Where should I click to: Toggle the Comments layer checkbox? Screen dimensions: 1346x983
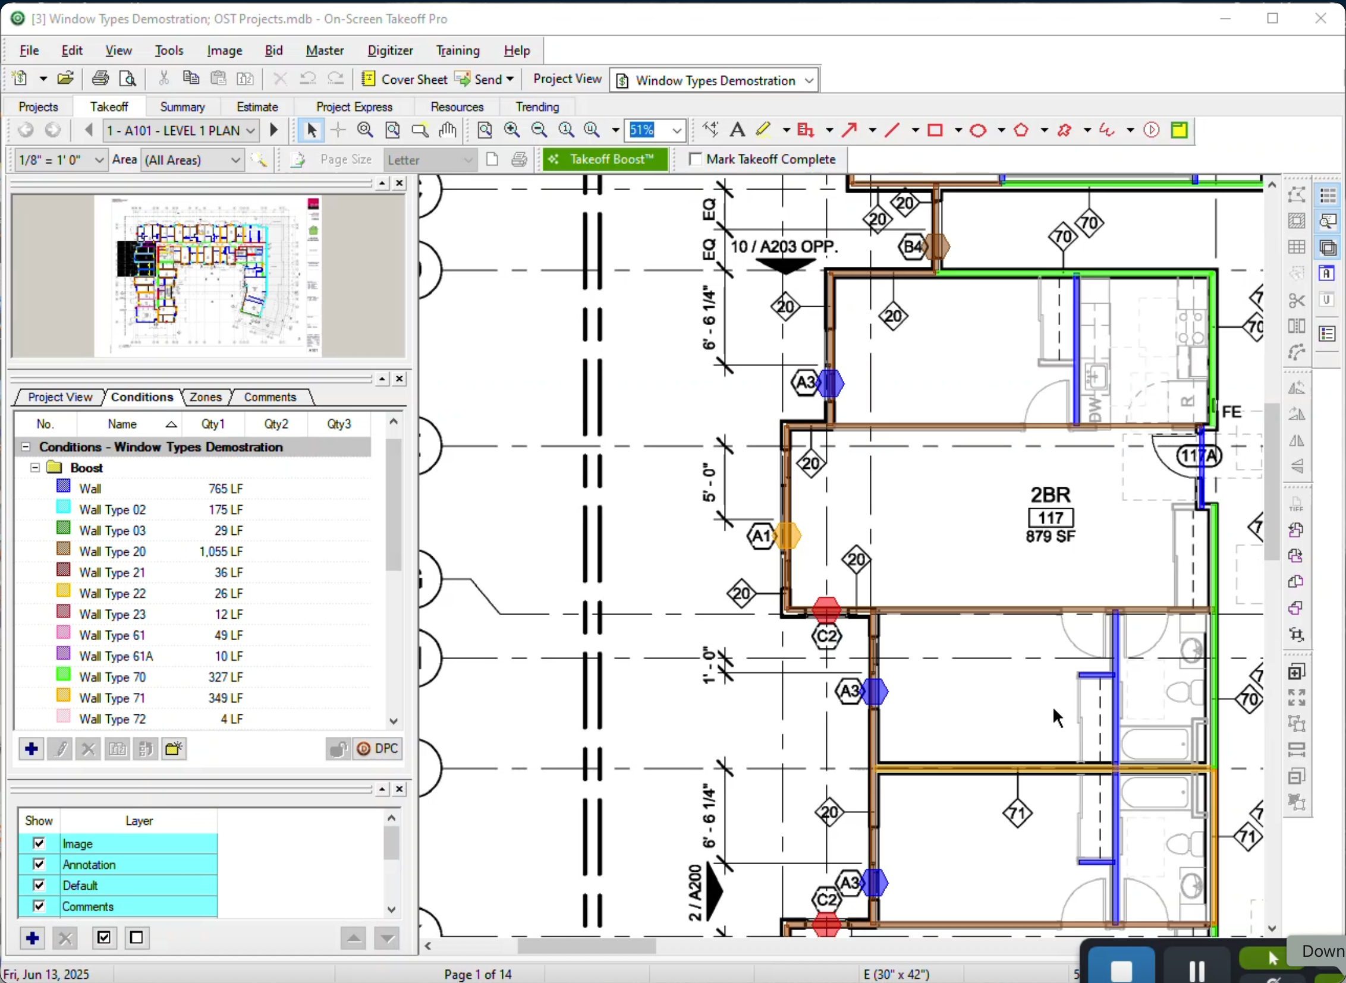(x=39, y=906)
